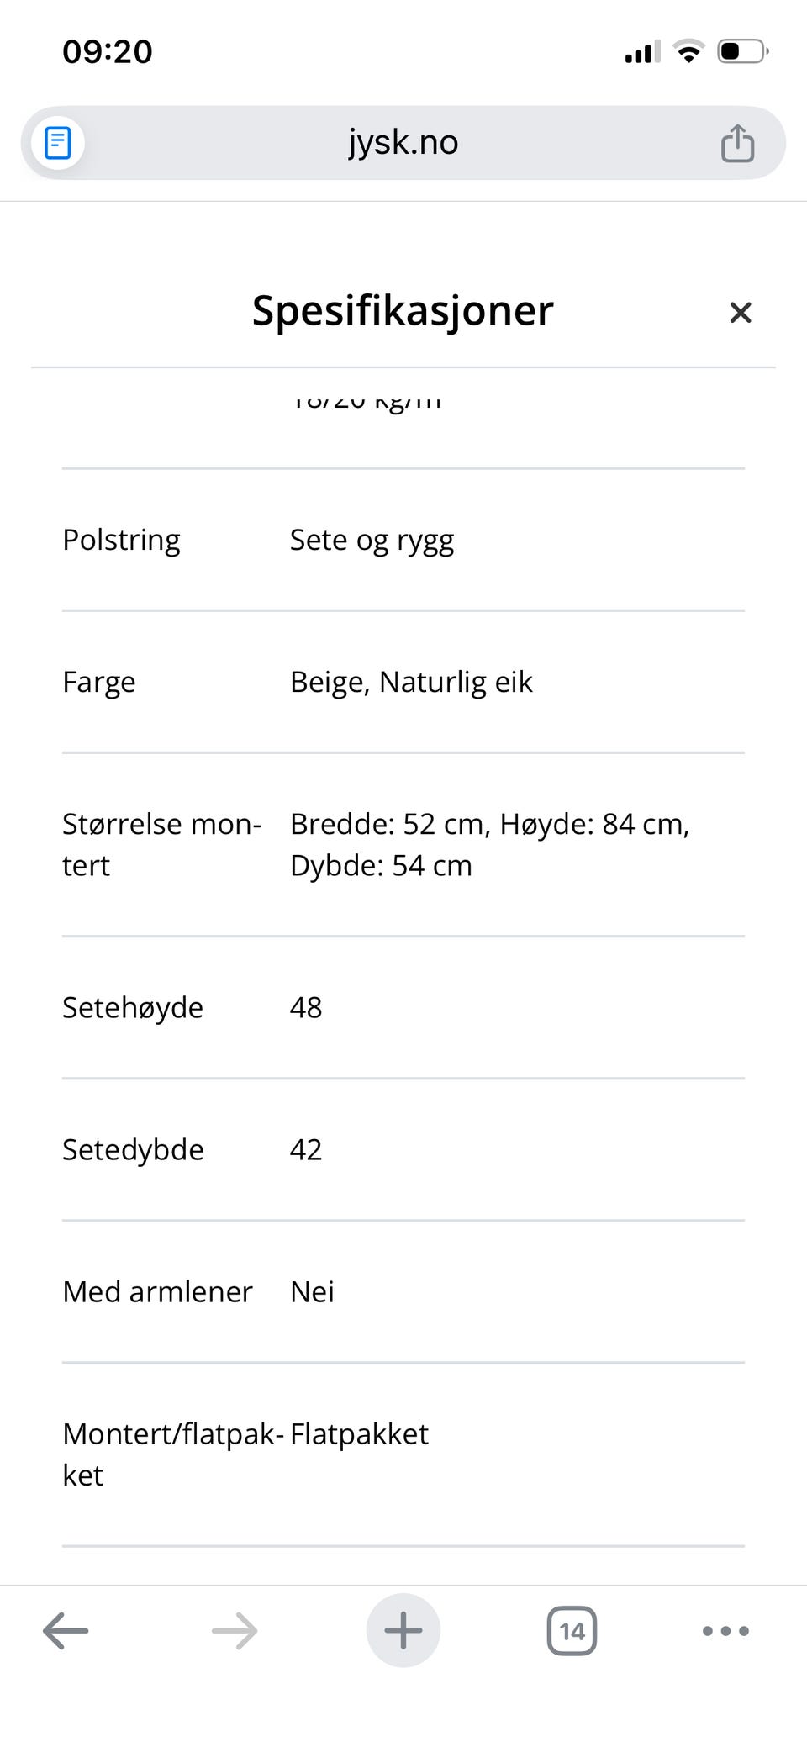Tap the cellular signal bars
Viewport: 807px width, 1747px height.
click(642, 51)
